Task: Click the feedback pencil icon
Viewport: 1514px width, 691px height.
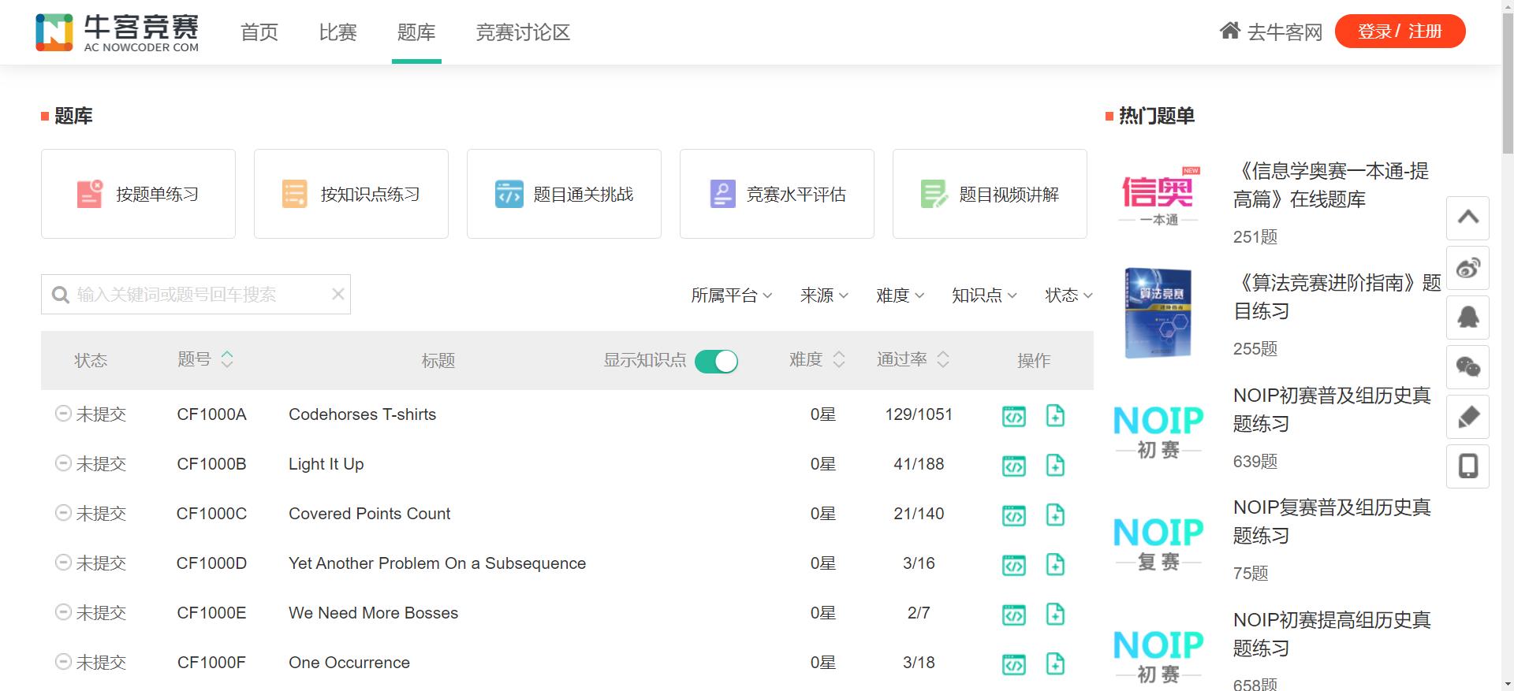Action: pyautogui.click(x=1467, y=417)
